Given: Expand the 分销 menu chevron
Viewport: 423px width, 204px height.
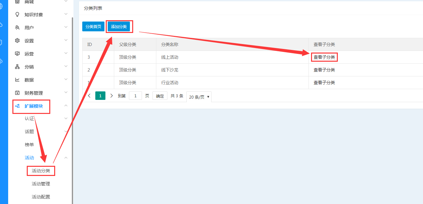Looking at the screenshot, I should (x=66, y=67).
